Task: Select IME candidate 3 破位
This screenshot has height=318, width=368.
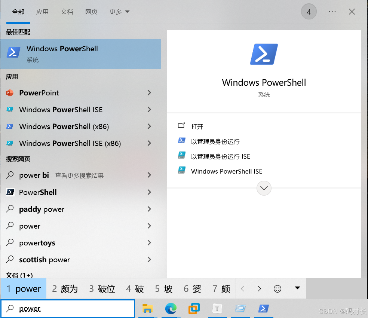Action: [x=102, y=289]
